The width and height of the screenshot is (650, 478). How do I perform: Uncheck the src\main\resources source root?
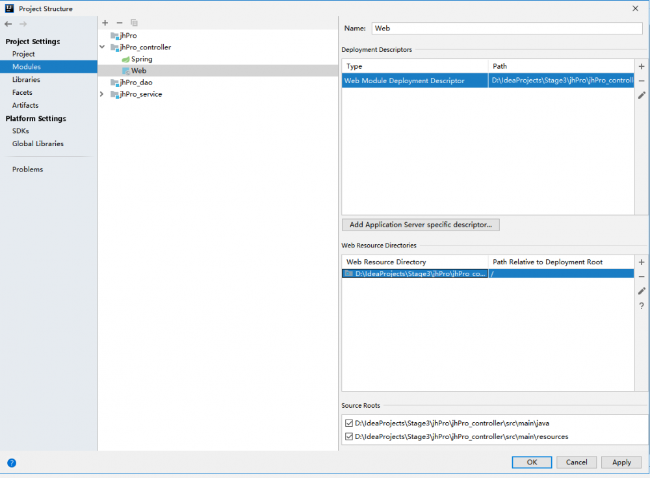point(349,437)
